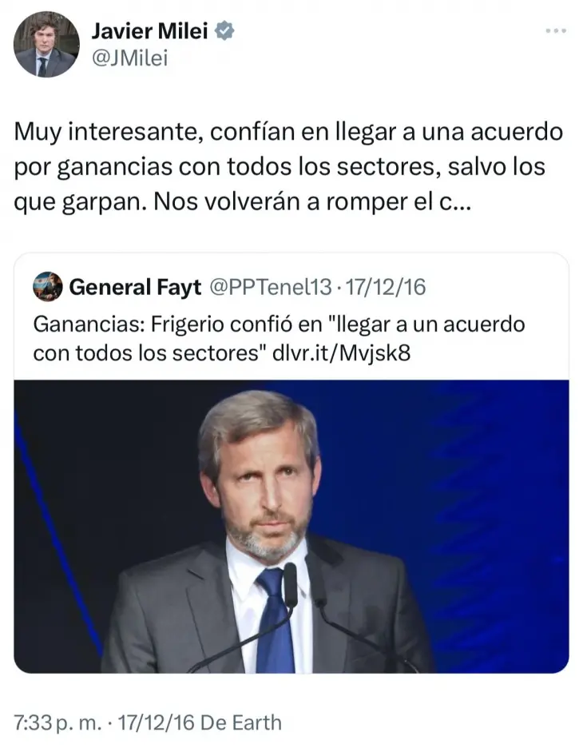
Task: Open the quoted tweet photo of man
Action: coord(291,527)
